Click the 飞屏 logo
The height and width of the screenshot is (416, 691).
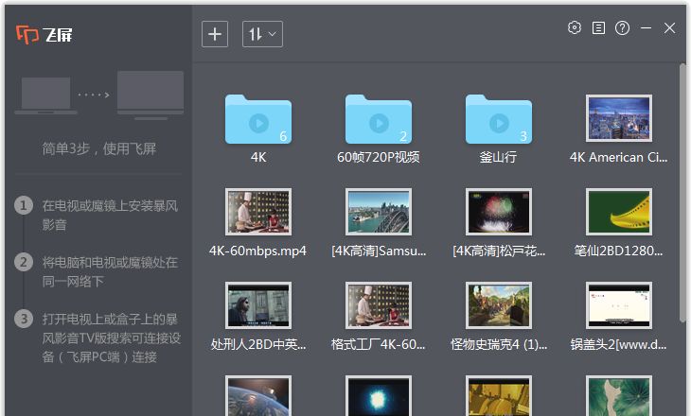coord(44,34)
